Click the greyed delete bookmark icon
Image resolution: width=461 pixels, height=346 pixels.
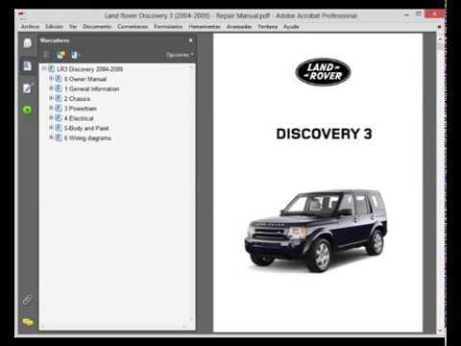[x=46, y=55]
